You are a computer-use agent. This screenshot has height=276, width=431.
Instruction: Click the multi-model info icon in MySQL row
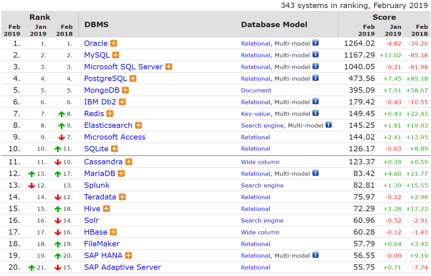[315, 54]
